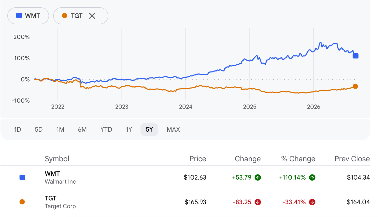
Task: Switch chart range to 6M
Action: click(x=82, y=130)
